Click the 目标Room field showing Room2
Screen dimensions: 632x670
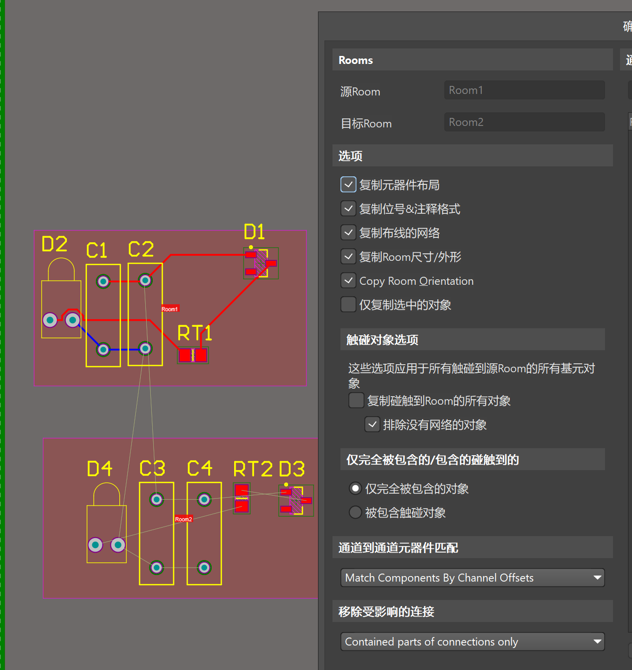pyautogui.click(x=524, y=122)
